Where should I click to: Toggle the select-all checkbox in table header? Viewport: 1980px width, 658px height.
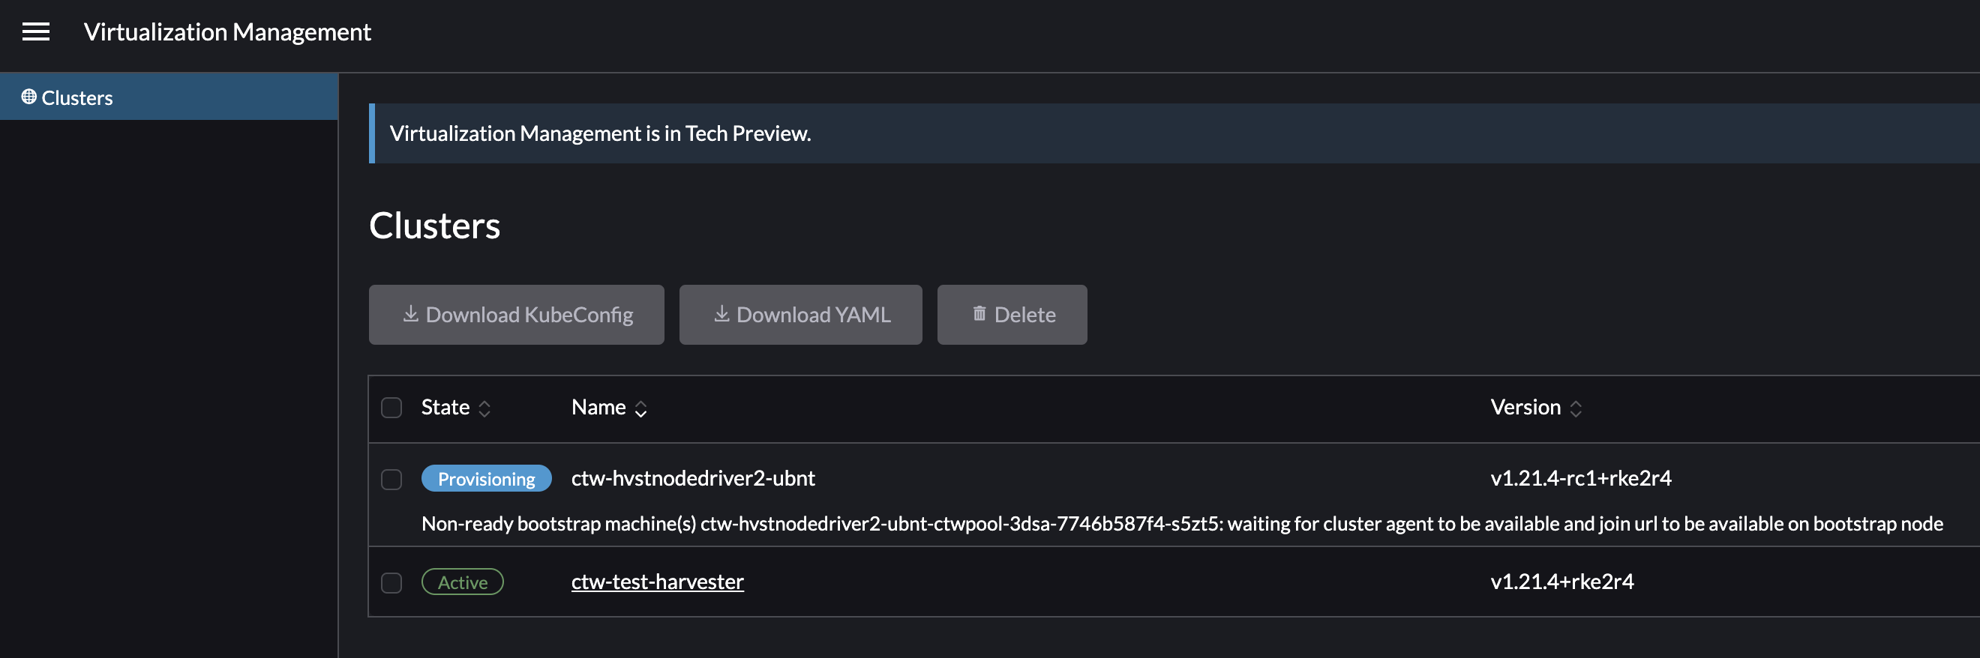click(x=391, y=408)
